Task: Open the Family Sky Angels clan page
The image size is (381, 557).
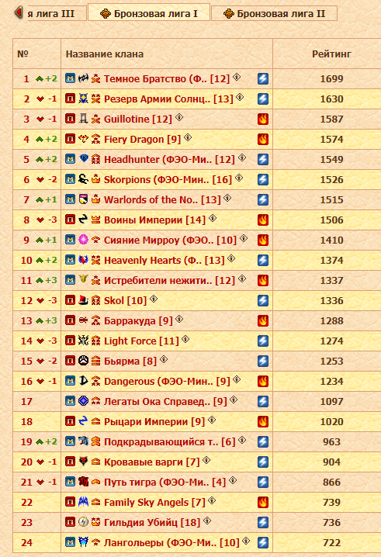Action: pos(154,502)
